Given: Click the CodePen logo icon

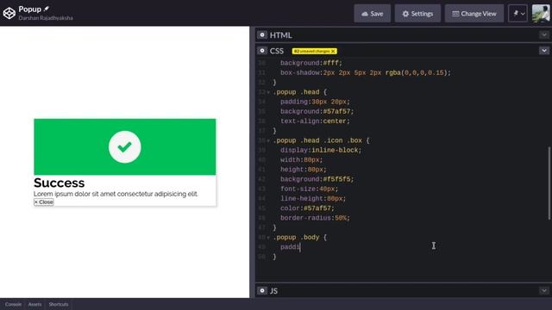Looking at the screenshot, I should coord(9,14).
